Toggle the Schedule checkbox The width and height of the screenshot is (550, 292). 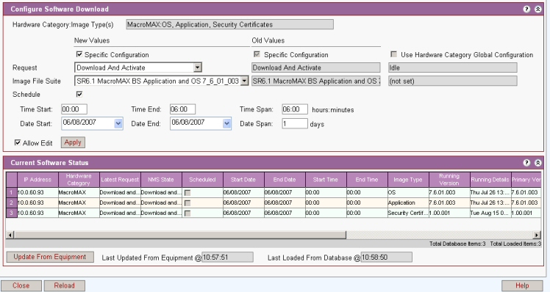(x=79, y=94)
